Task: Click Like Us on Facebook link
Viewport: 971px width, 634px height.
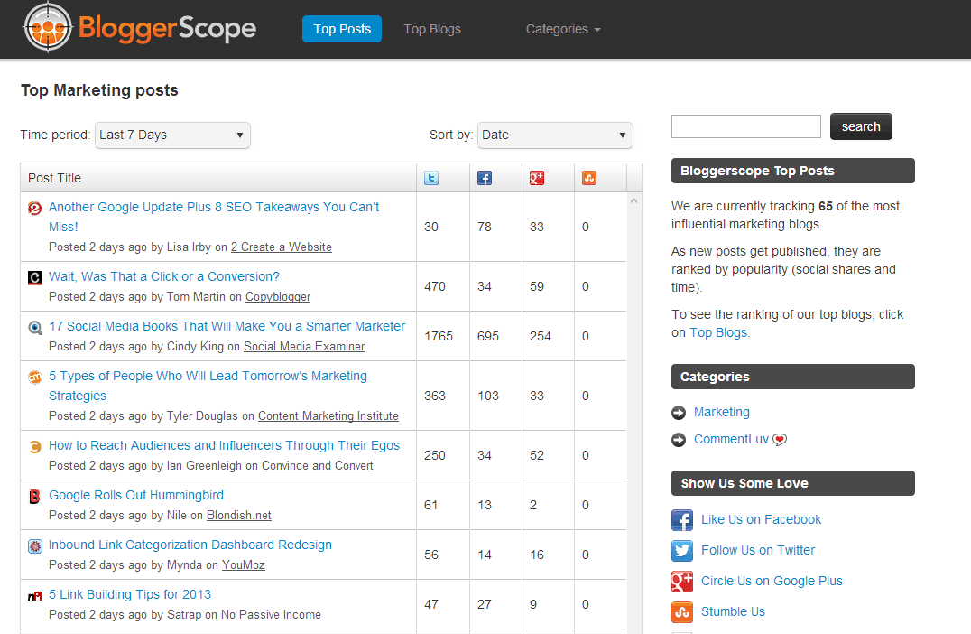Action: point(761,519)
